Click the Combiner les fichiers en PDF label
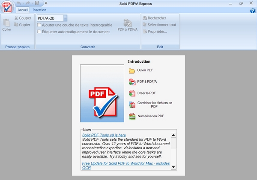 coord(155,105)
